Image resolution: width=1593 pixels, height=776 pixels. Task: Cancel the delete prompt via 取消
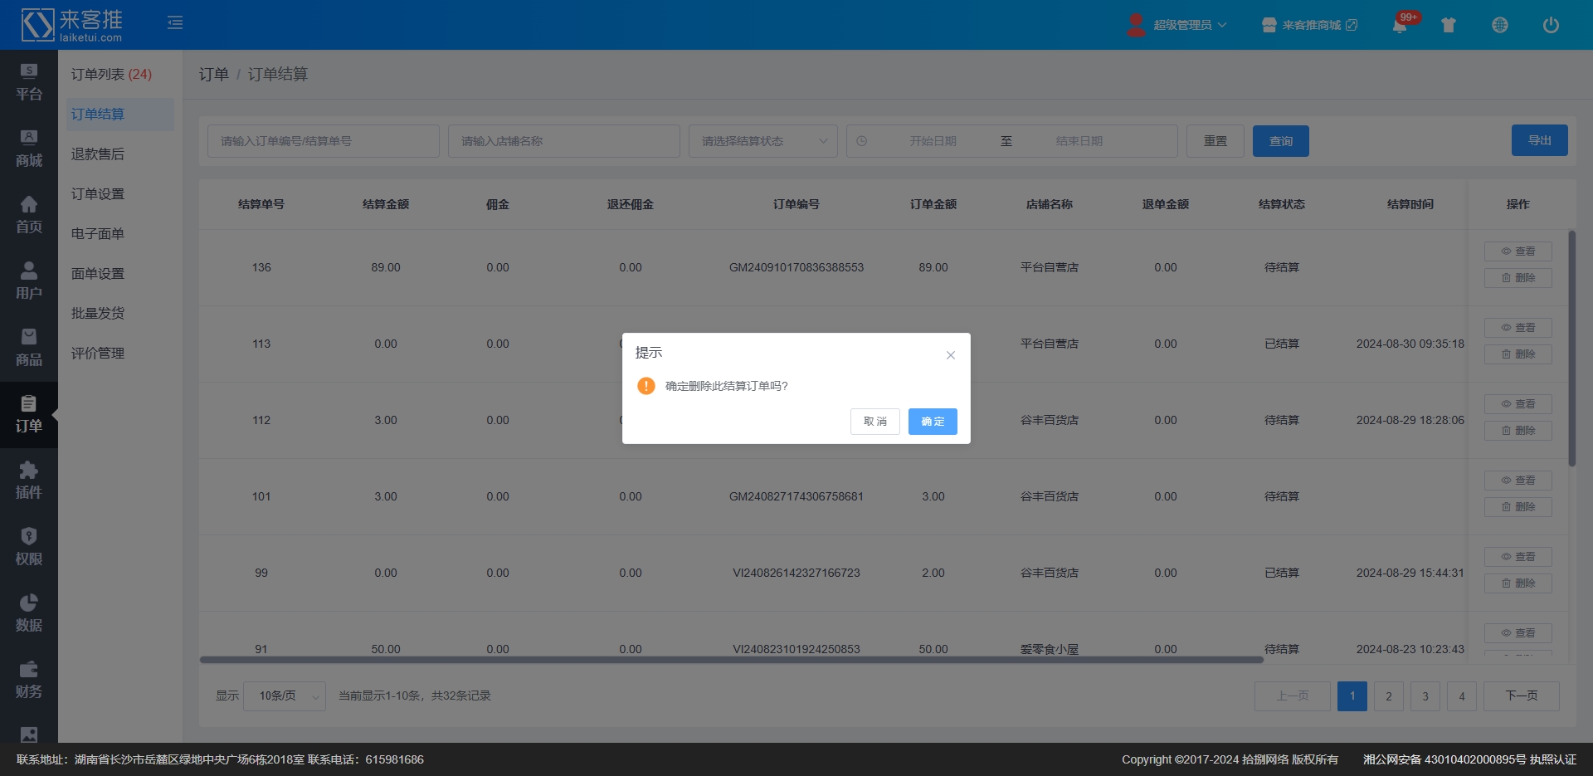[x=874, y=422]
